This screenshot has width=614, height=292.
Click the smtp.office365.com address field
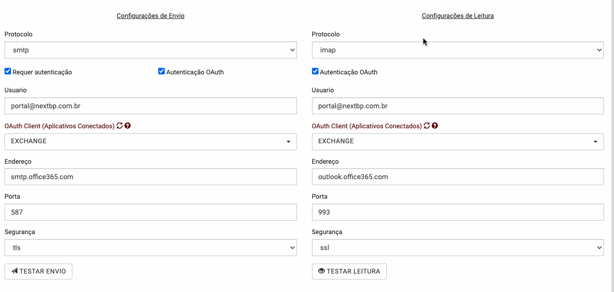tap(150, 177)
